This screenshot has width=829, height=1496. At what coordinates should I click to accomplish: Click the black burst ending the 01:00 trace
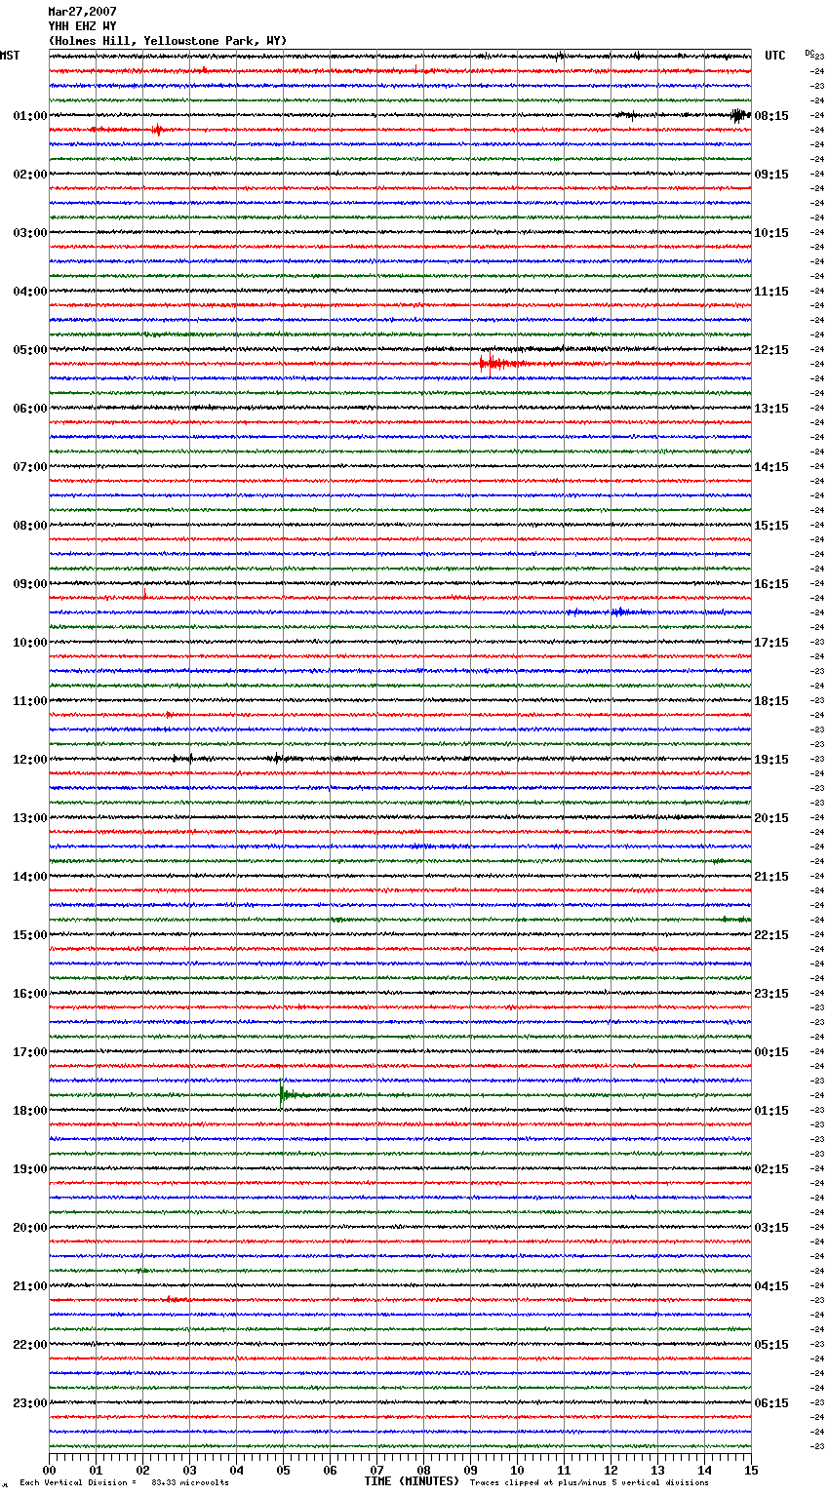[x=740, y=115]
